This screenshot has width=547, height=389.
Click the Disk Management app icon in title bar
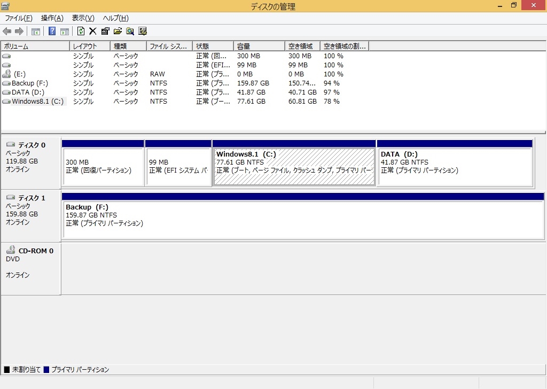(5, 6)
